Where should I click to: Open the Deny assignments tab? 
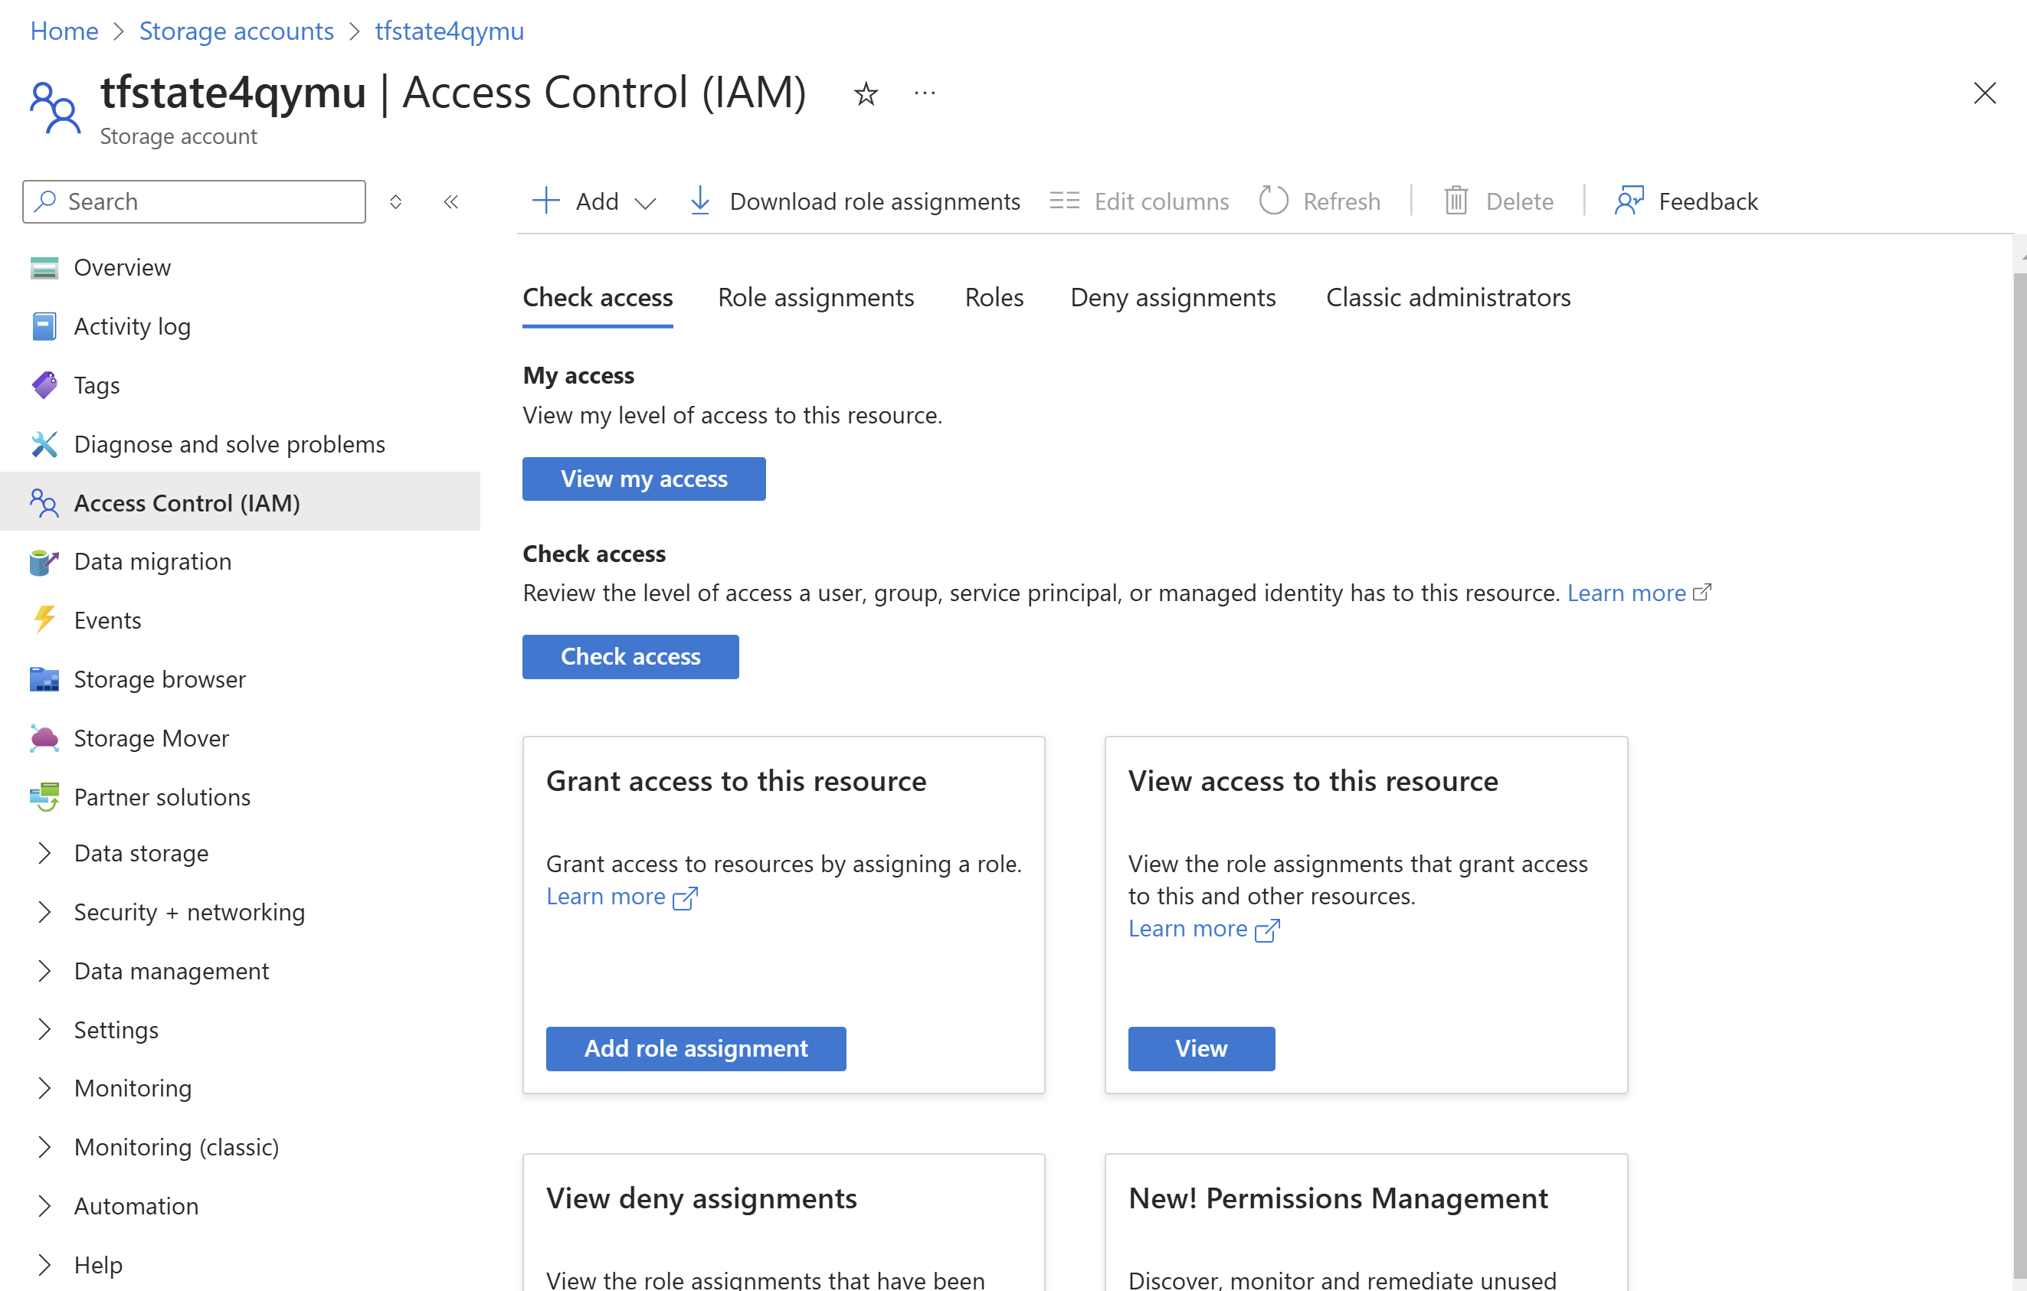pos(1173,298)
